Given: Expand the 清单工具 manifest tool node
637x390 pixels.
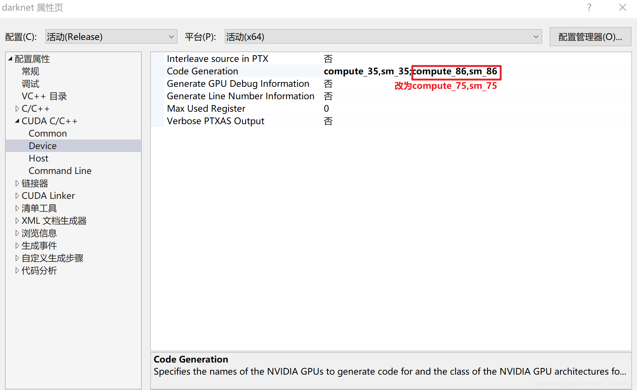Looking at the screenshot, I should (17, 208).
